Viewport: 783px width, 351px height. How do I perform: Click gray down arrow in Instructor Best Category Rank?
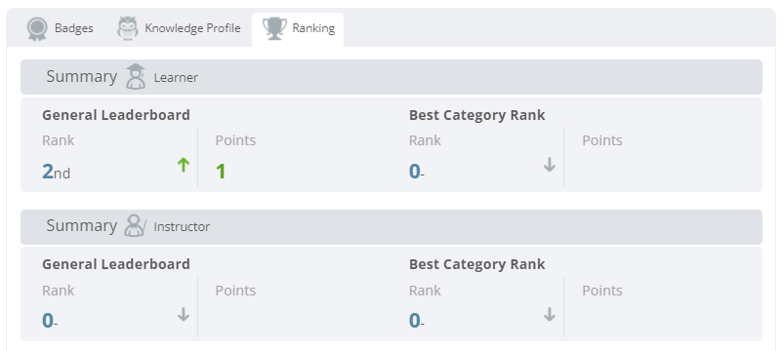point(550,315)
